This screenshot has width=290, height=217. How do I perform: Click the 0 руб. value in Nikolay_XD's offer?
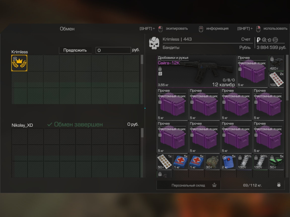point(133,124)
